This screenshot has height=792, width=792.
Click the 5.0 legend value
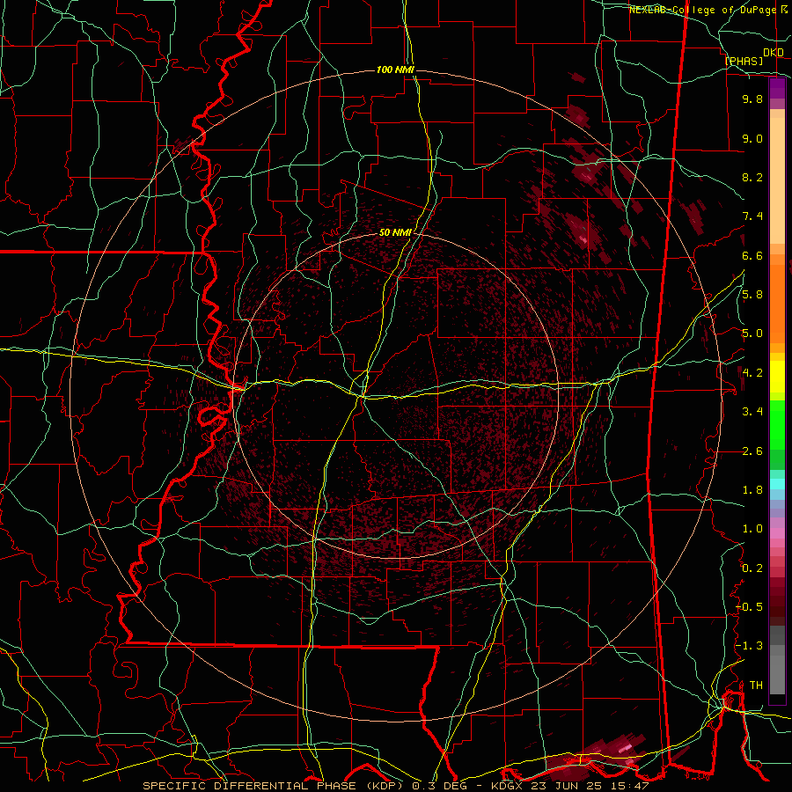tap(752, 334)
